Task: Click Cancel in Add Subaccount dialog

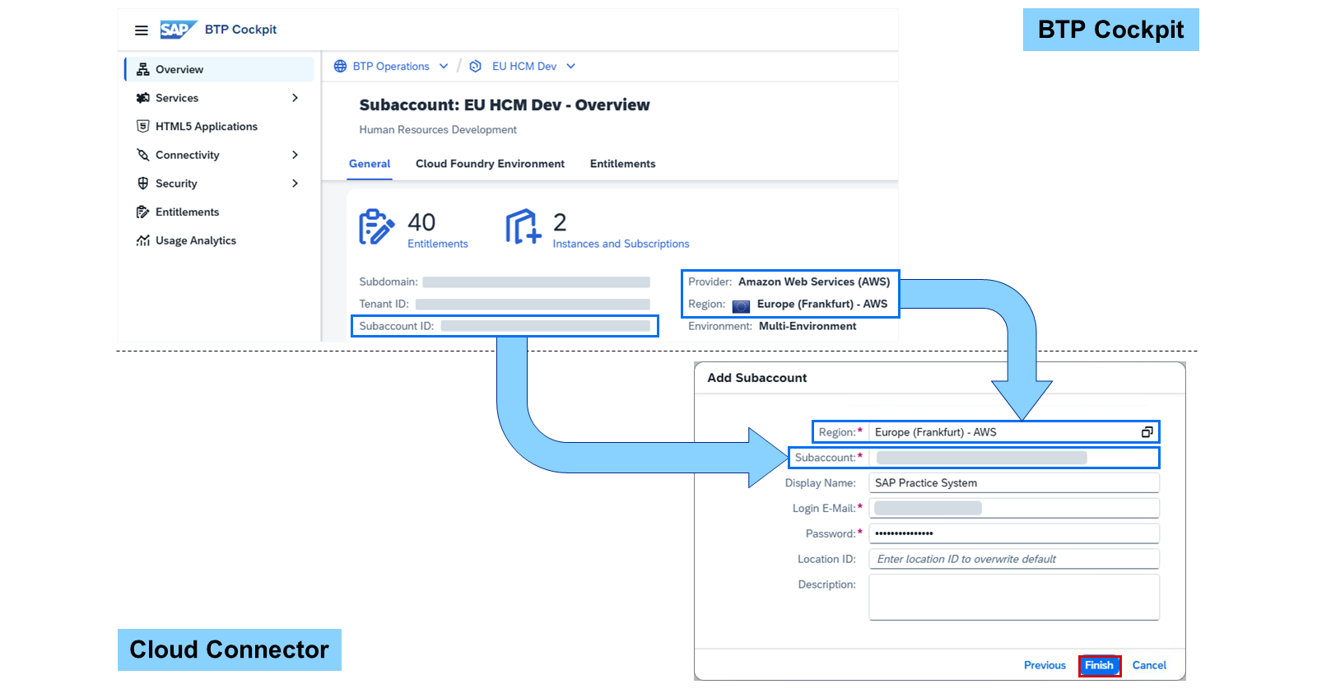Action: [x=1149, y=665]
